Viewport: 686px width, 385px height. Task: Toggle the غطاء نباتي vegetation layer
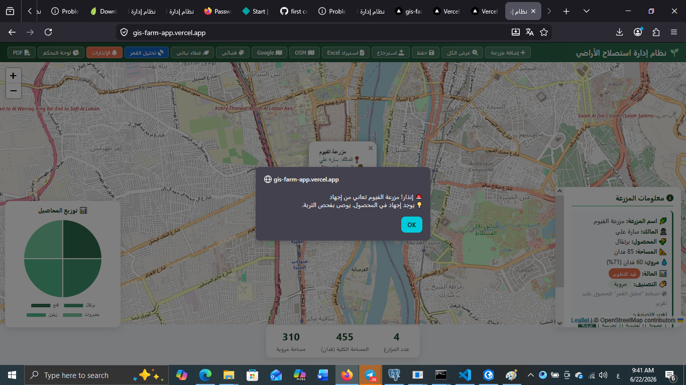coord(192,53)
